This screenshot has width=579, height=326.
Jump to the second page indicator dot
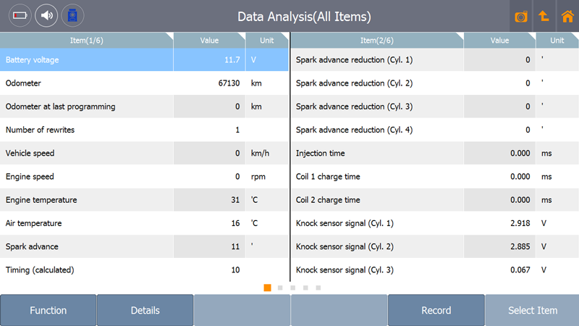pos(280,288)
